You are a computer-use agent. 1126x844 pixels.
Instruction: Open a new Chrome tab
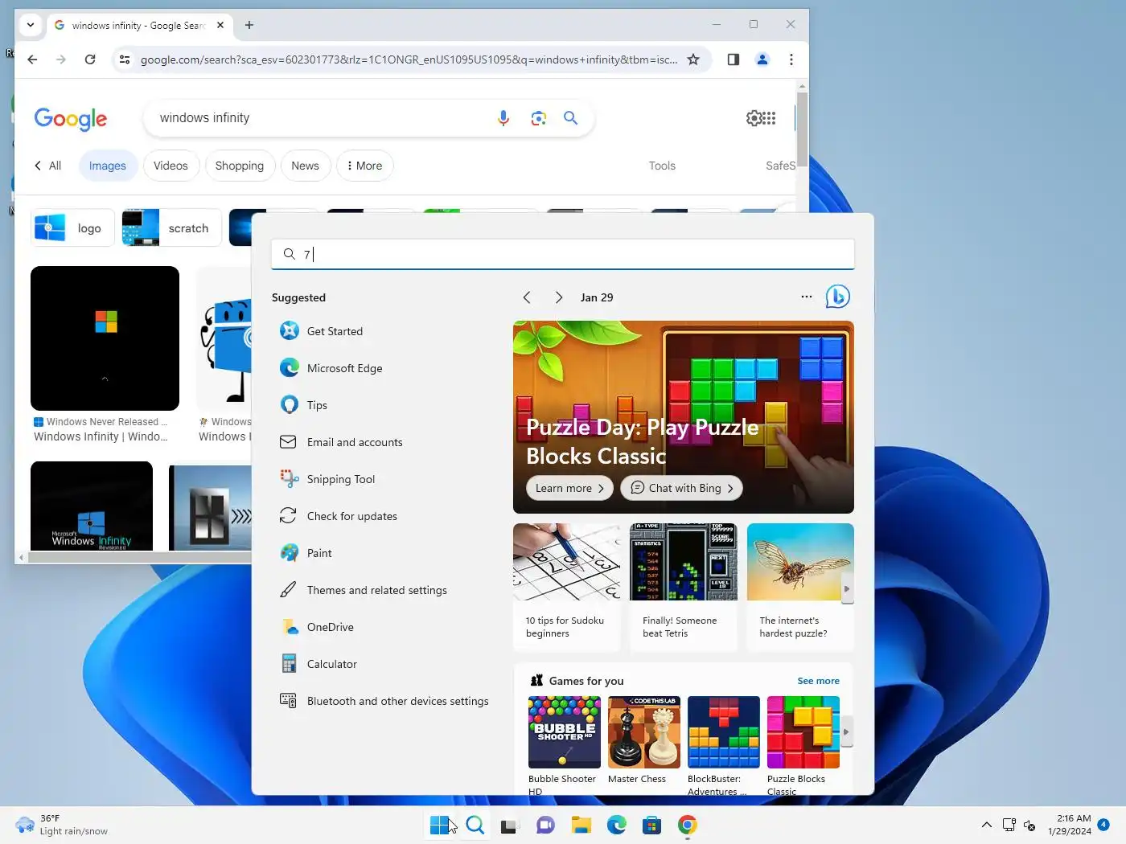tap(249, 25)
